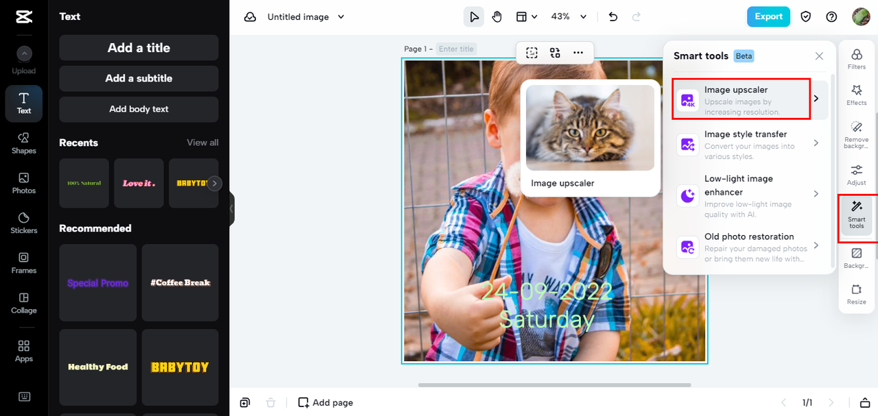Select the Text tab in sidebar
This screenshot has height=416, width=878.
point(24,103)
